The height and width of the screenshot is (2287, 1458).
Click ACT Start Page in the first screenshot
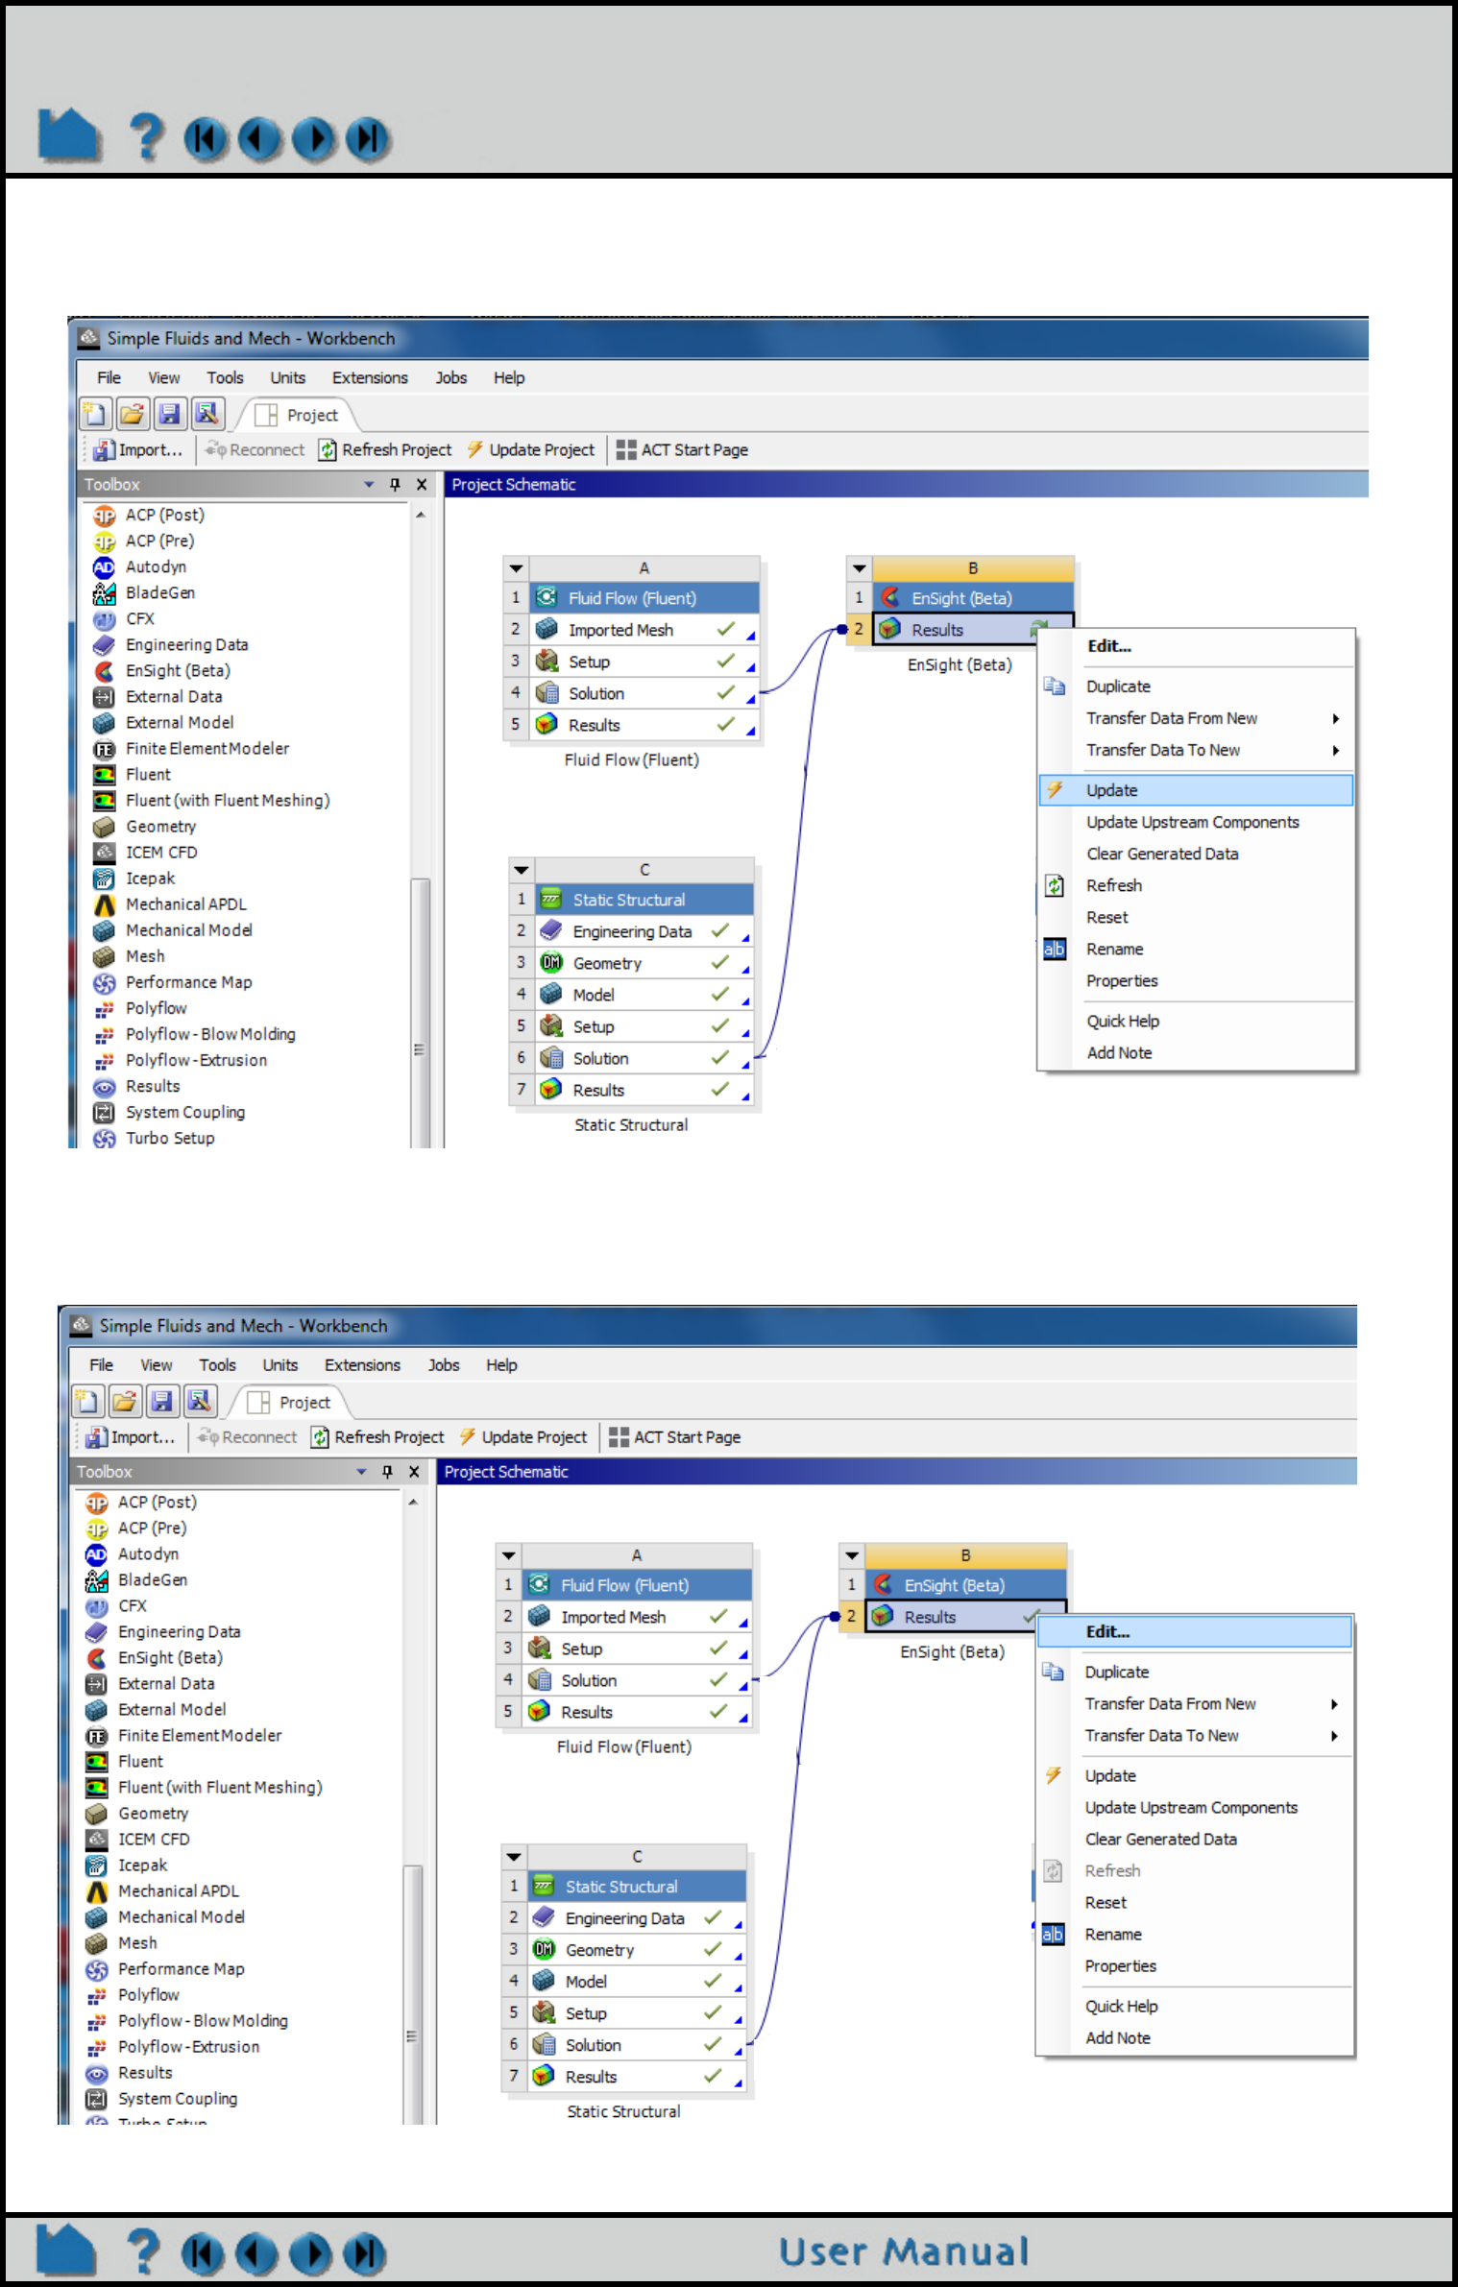682,449
